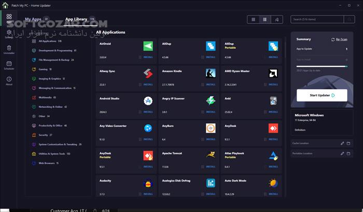Viewport: 363px width, 212px height.
Task: Open the About page icon
Action: (x=9, y=80)
